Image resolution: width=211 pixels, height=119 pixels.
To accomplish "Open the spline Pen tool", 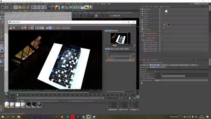I will pyautogui.click(x=67, y=7).
